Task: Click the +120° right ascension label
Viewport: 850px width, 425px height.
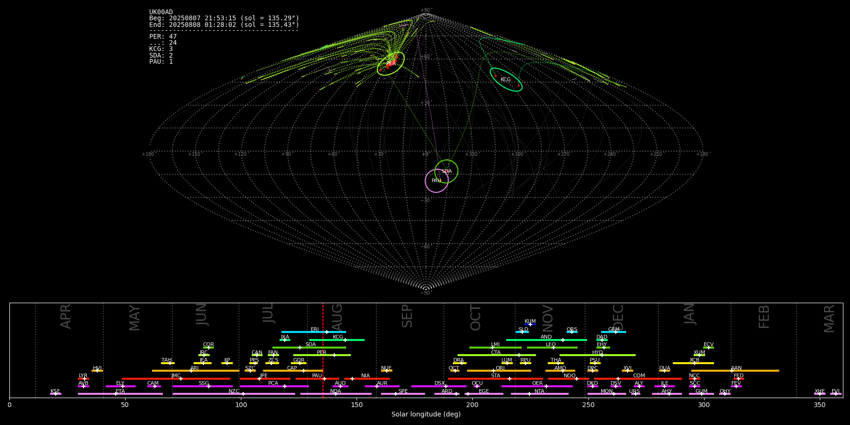Action: (241, 154)
